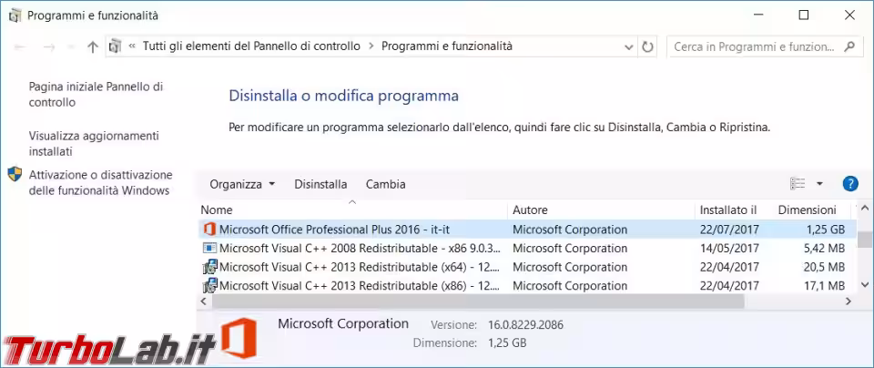Change view using the view layout icon
The image size is (874, 368).
(x=798, y=183)
